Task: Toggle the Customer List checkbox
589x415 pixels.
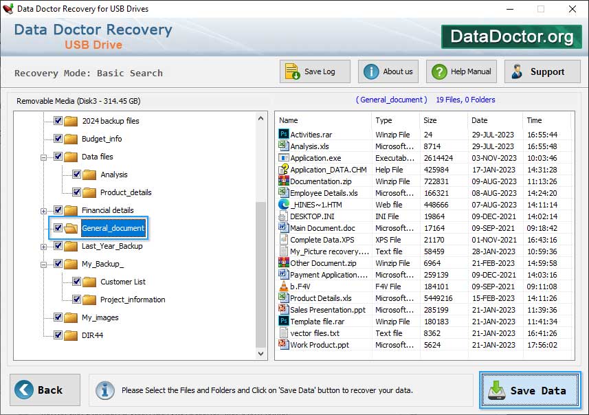Action: coord(76,281)
